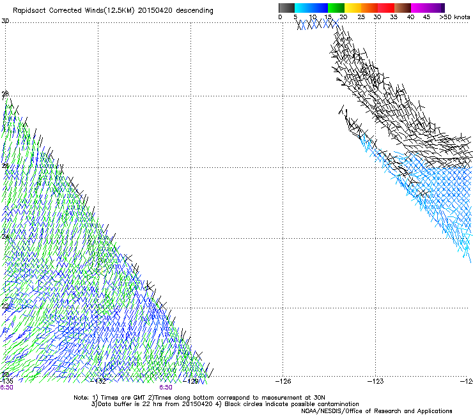Click the '-126' longitude axis label
Screen dimensions: 473x415
(x=283, y=381)
